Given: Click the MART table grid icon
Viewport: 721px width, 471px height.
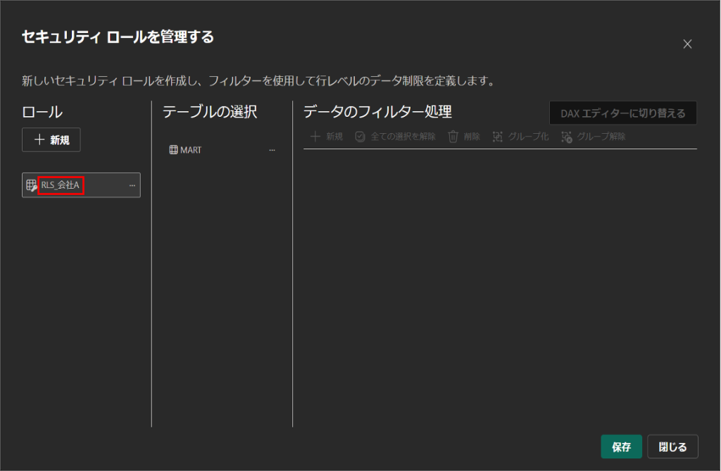Looking at the screenshot, I should 173,150.
